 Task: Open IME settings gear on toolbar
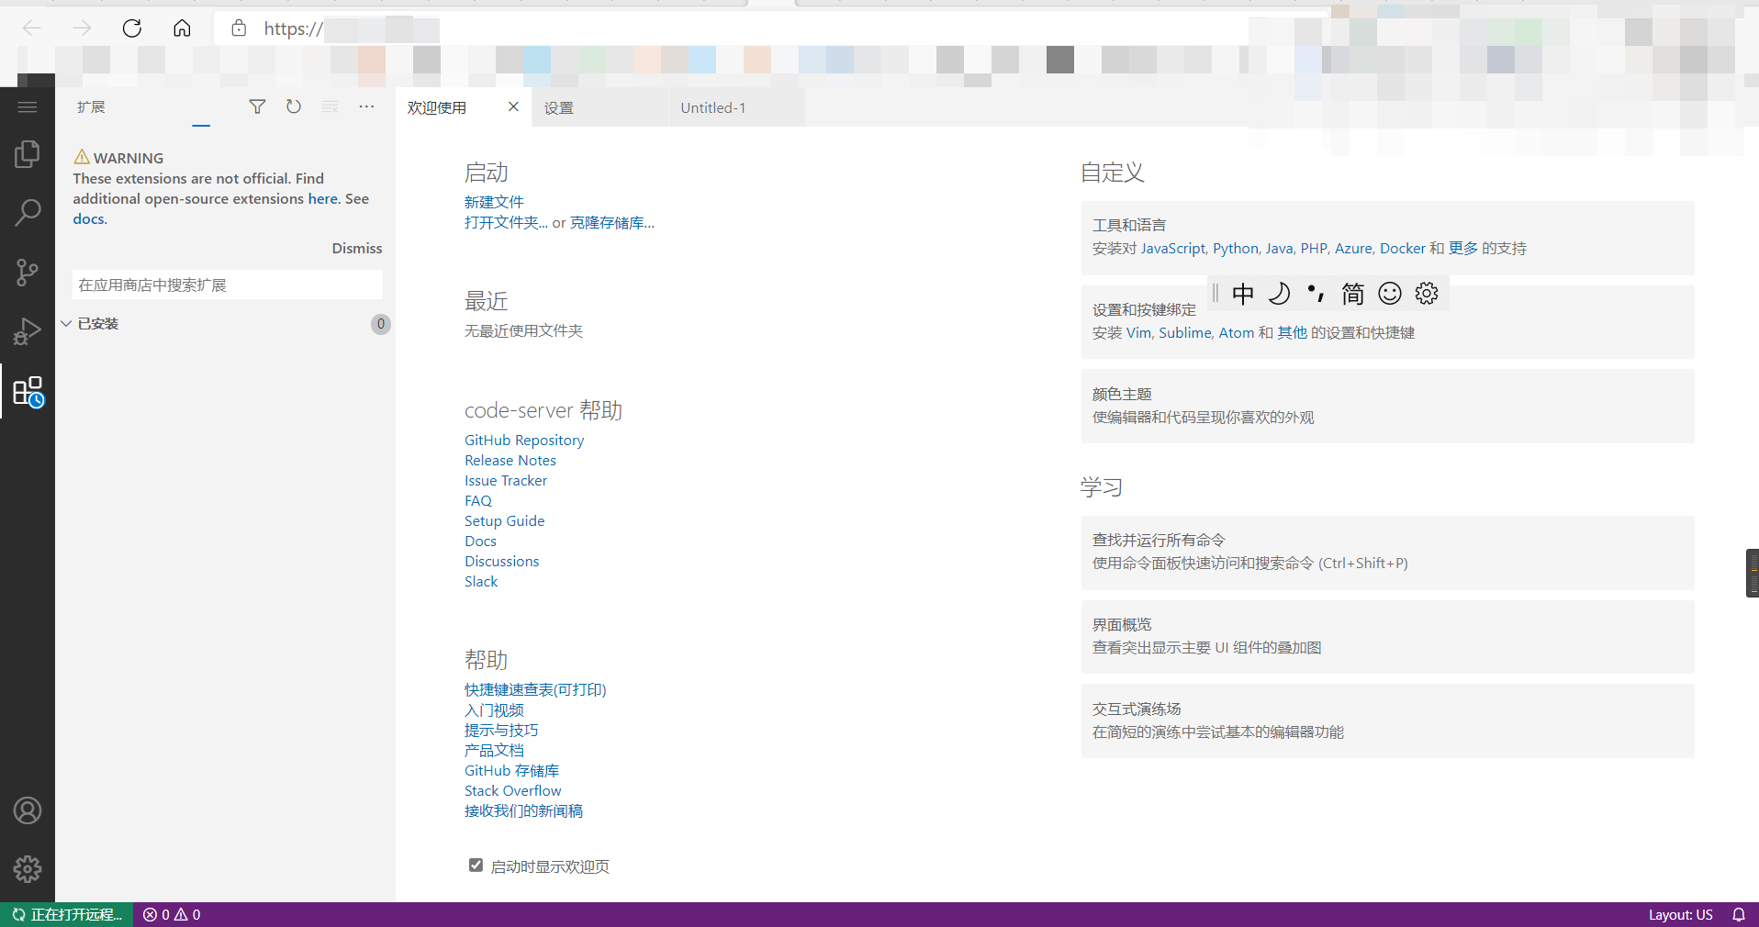pos(1427,294)
